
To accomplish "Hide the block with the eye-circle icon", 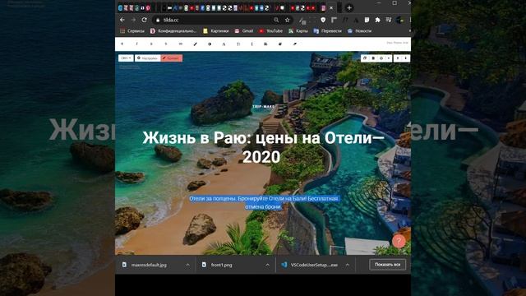I will tap(381, 58).
